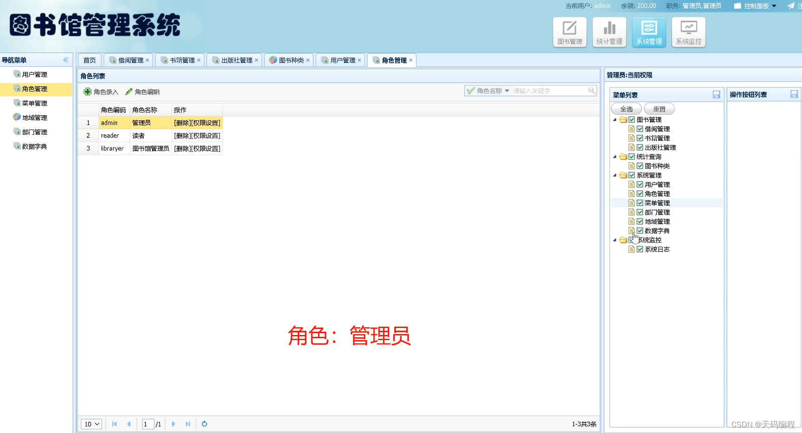This screenshot has height=433, width=802.
Task: Collapse the 系统监控 tree node
Action: point(615,240)
